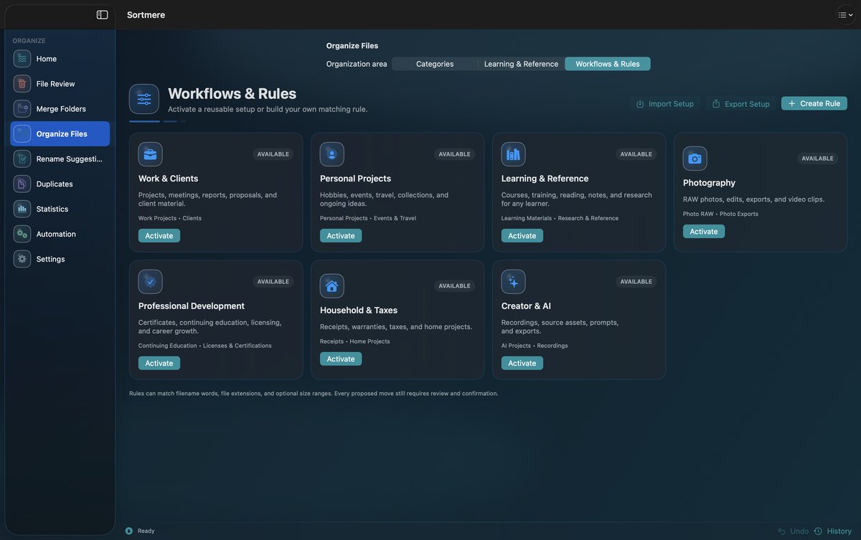Select the Workflows & Rules tab
The width and height of the screenshot is (861, 540).
pyautogui.click(x=608, y=64)
